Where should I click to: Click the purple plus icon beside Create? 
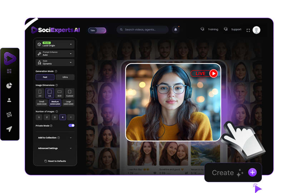tap(252, 173)
